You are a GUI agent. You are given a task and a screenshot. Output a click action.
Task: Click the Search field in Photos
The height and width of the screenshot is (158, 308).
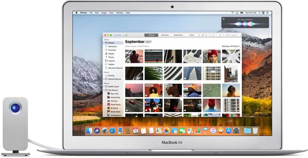(x=234, y=35)
